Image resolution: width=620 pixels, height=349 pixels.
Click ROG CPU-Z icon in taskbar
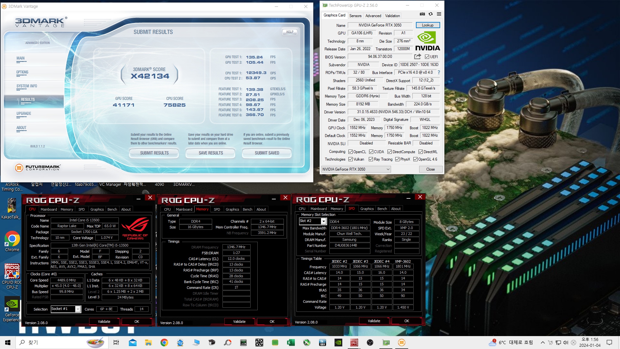(354, 343)
